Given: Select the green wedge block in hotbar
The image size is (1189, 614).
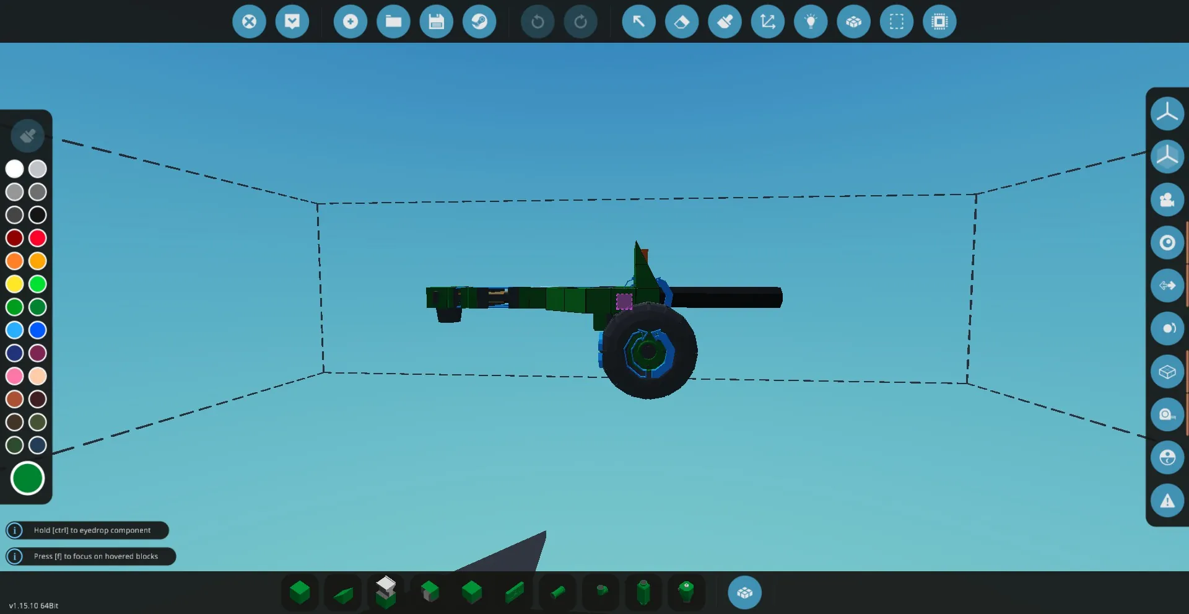Looking at the screenshot, I should pyautogui.click(x=343, y=594).
